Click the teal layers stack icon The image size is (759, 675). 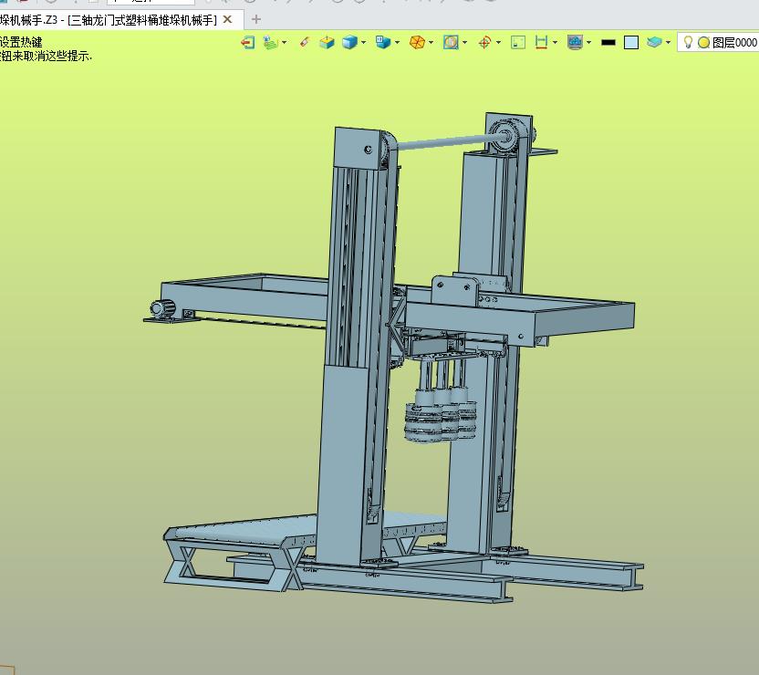tap(654, 43)
